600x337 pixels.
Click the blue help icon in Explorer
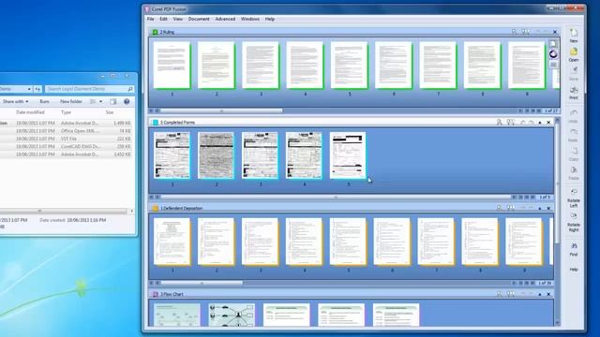(x=127, y=102)
